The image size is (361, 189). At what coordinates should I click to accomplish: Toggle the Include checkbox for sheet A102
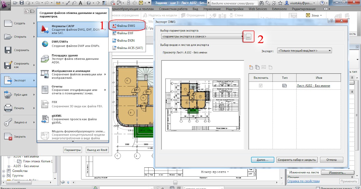(x=261, y=85)
